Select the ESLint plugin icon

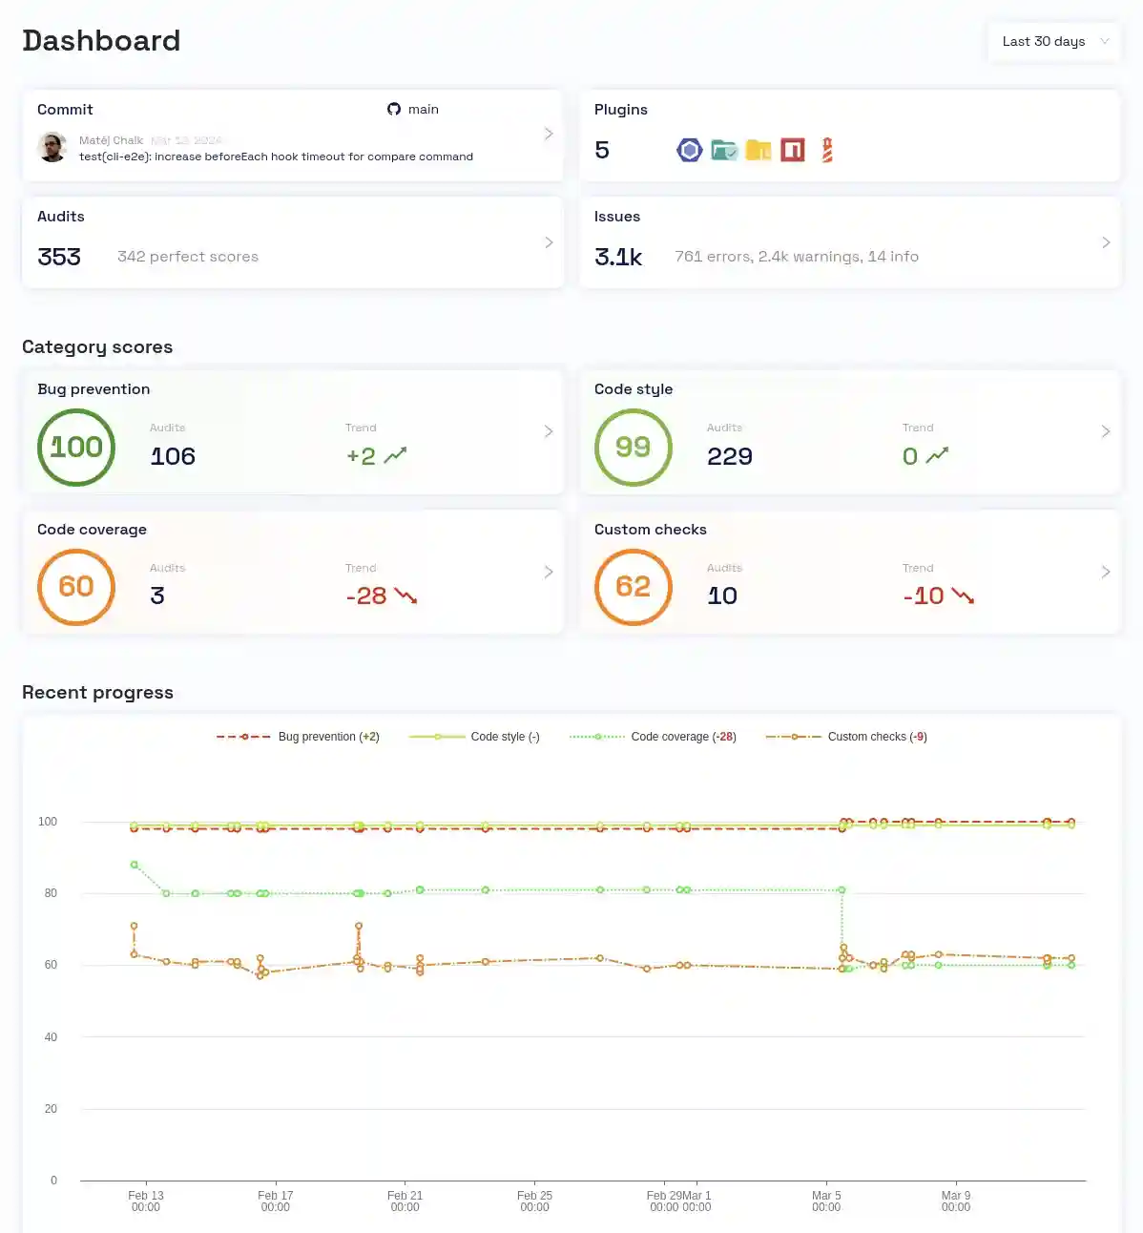[689, 150]
